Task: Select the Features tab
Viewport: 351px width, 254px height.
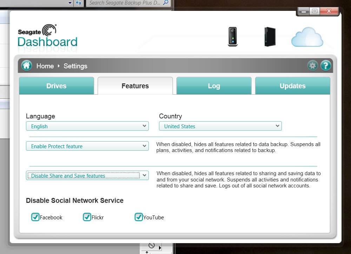Action: click(x=135, y=86)
